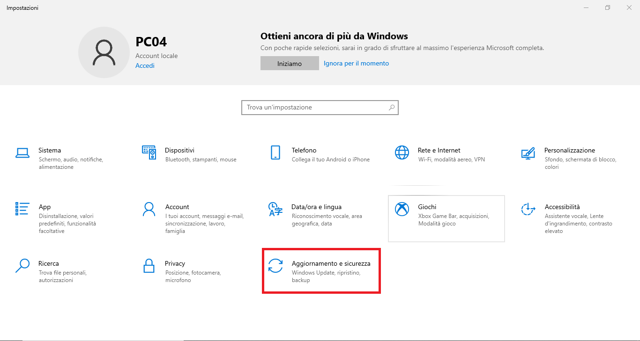Click 'Collega il tuo Android o iPhone' text

point(331,160)
